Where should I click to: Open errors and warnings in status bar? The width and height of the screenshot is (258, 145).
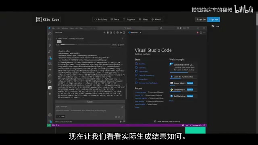click(56, 125)
